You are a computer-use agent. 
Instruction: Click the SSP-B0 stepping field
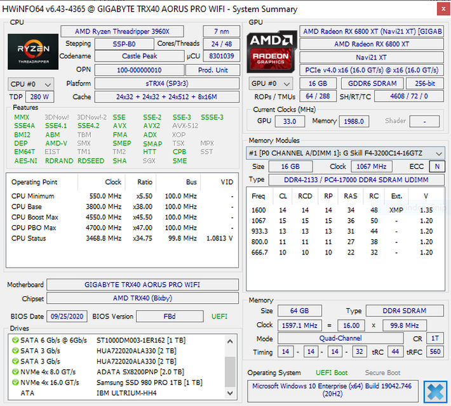pos(124,44)
